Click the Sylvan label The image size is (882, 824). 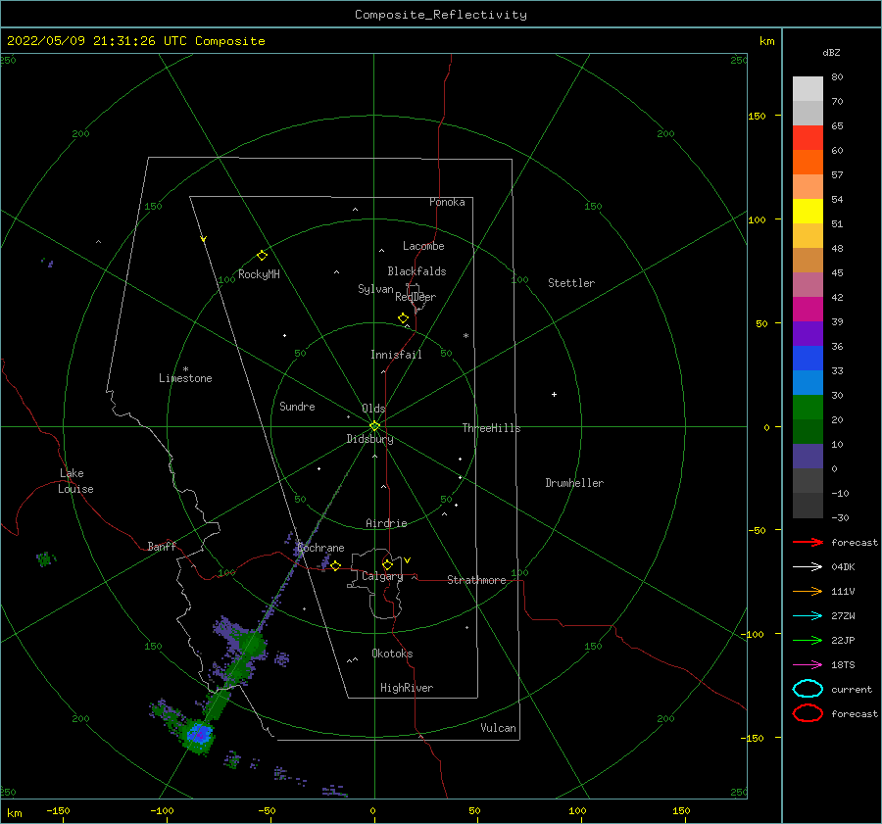pyautogui.click(x=375, y=289)
